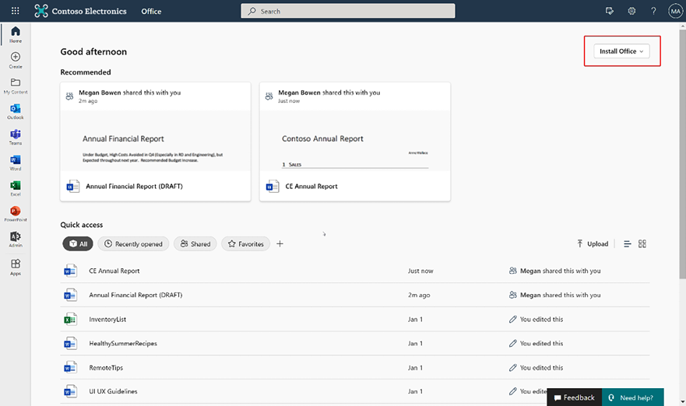The width and height of the screenshot is (686, 406).
Task: Filter by Favorites
Action: click(x=245, y=244)
